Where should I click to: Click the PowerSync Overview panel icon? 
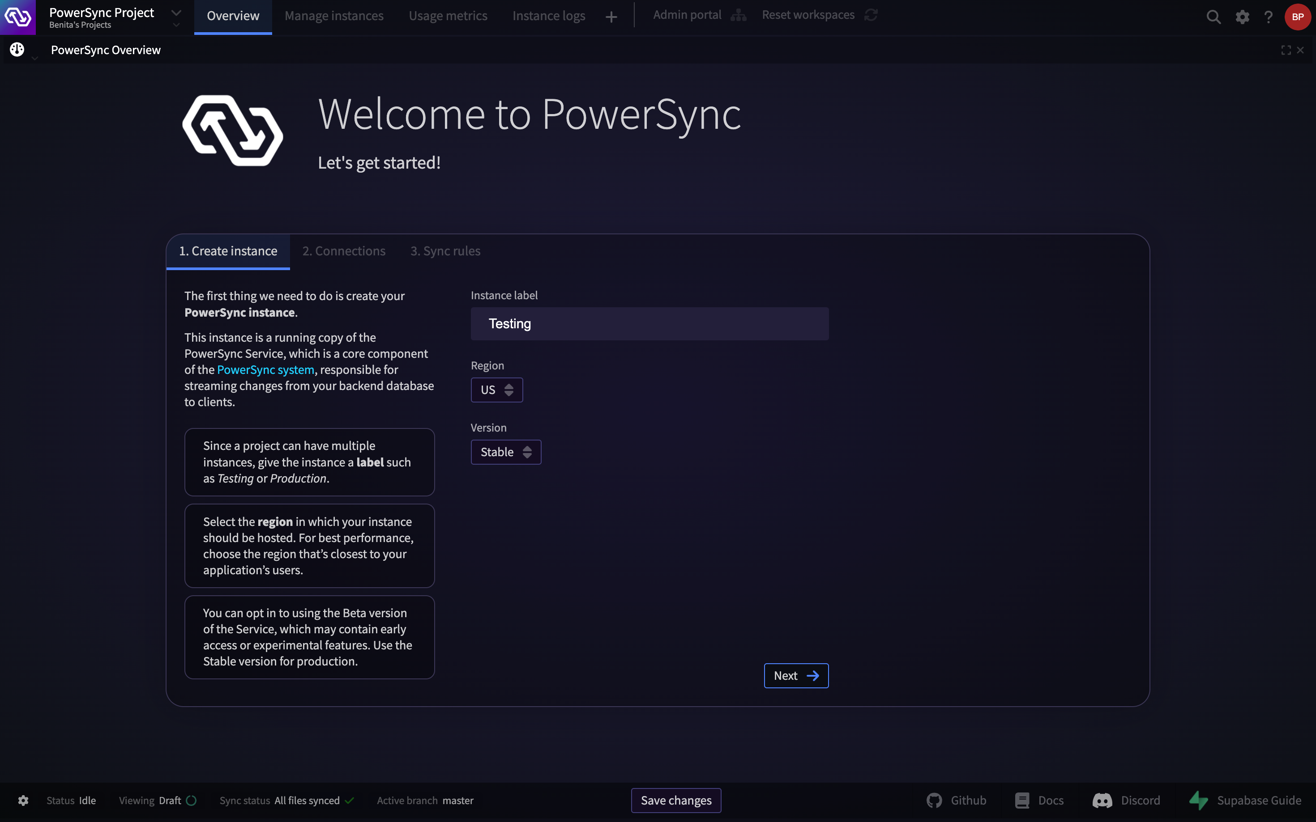pyautogui.click(x=17, y=50)
